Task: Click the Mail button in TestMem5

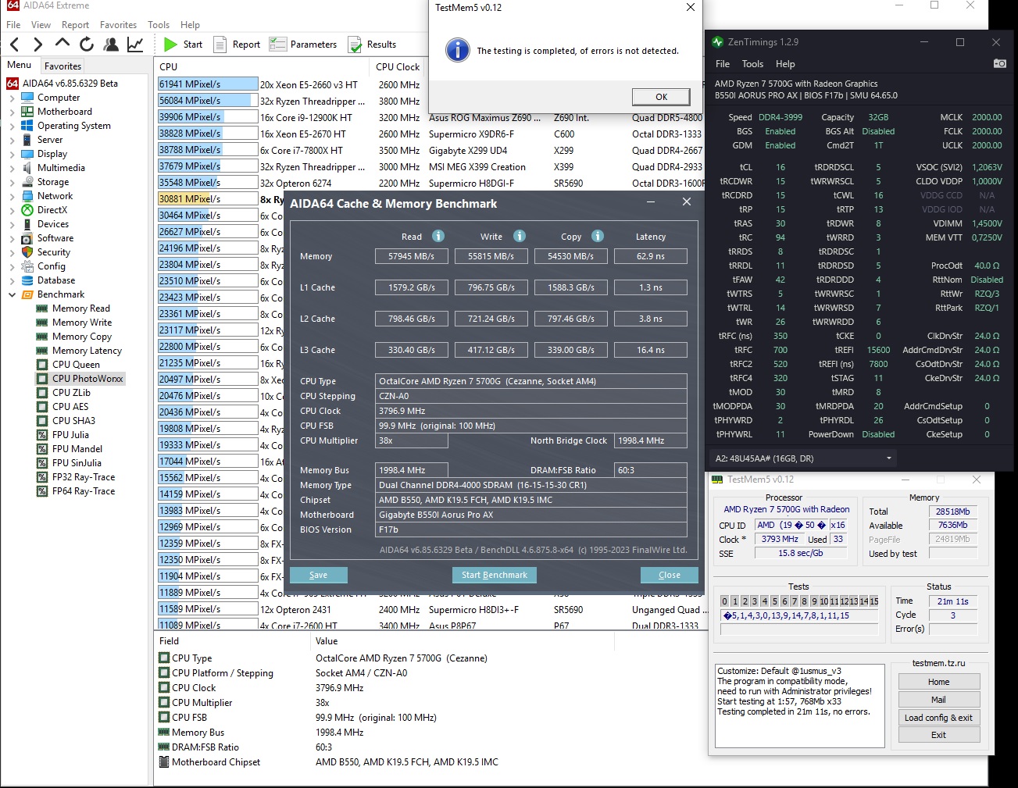Action: (x=938, y=700)
